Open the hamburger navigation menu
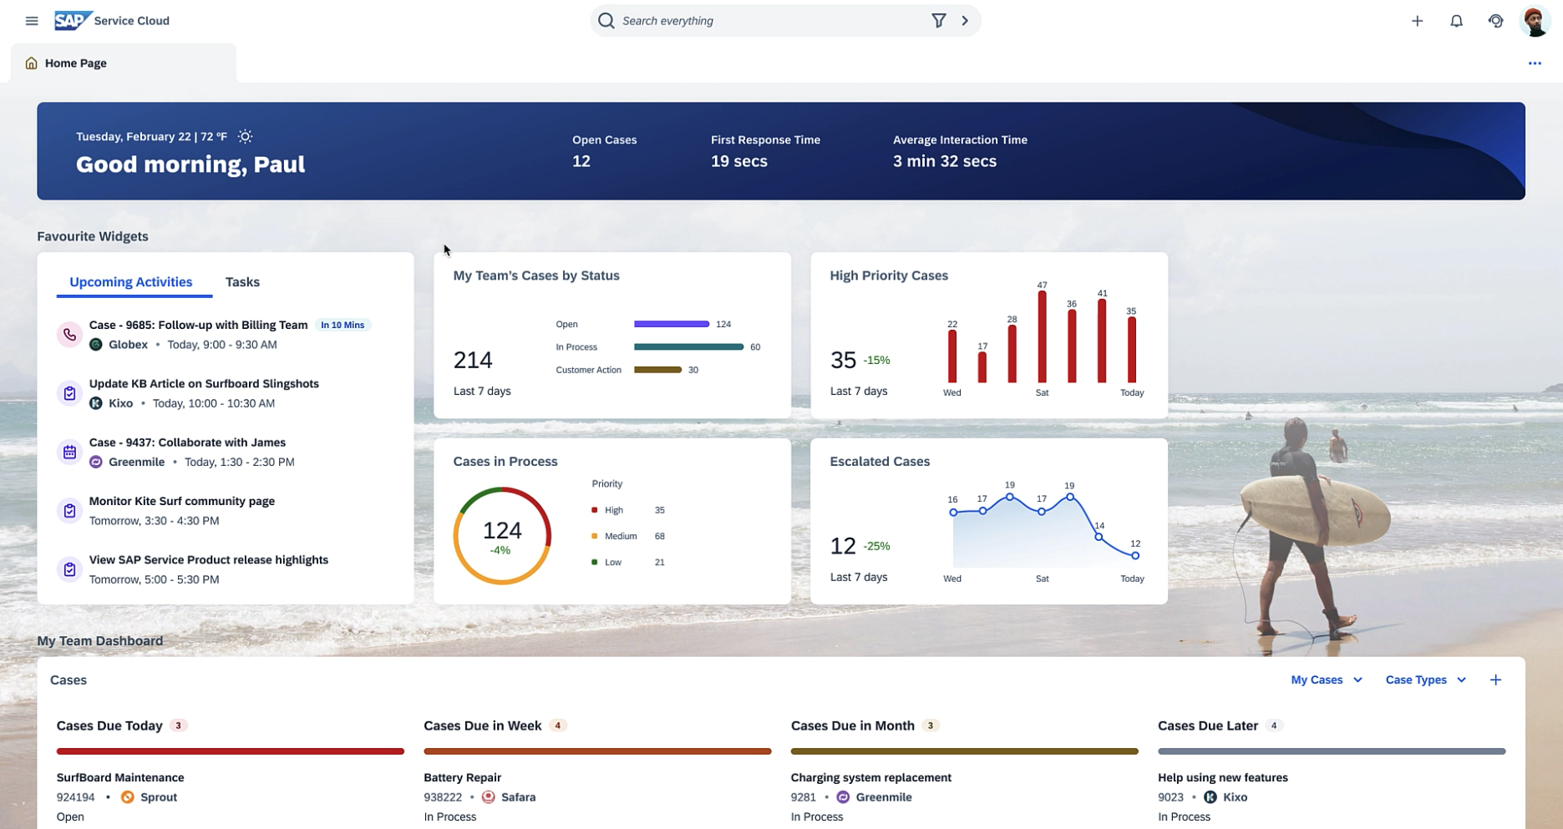This screenshot has height=829, width=1563. [32, 21]
